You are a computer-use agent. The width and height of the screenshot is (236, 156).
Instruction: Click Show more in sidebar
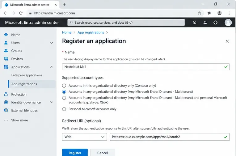click(19, 120)
